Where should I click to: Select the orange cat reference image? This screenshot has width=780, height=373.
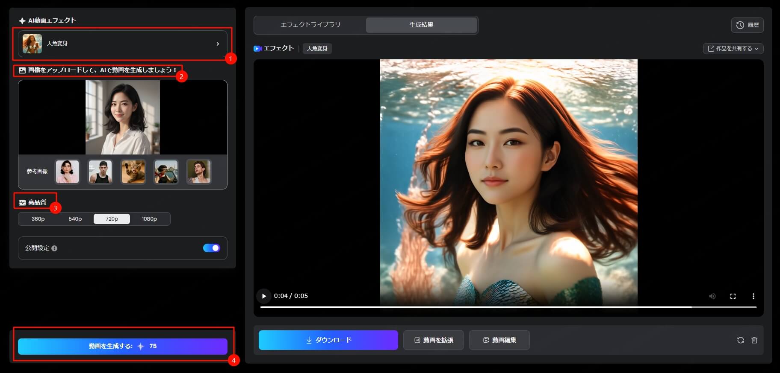[x=133, y=172]
